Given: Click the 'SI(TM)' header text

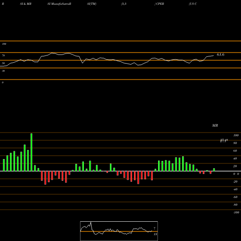Looking at the screenshot, I should click(92, 4).
